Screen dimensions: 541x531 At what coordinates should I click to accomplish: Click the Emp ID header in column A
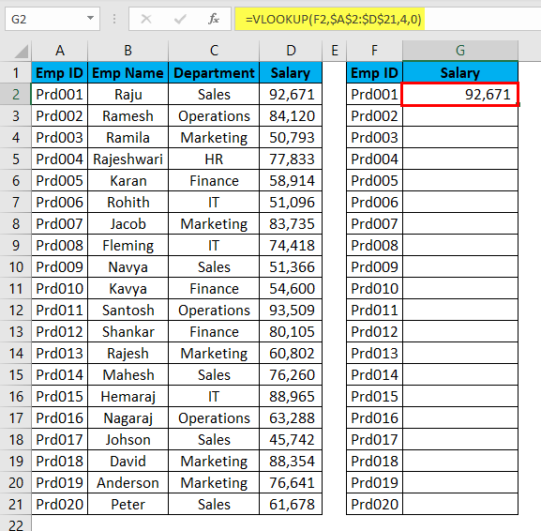click(x=60, y=73)
